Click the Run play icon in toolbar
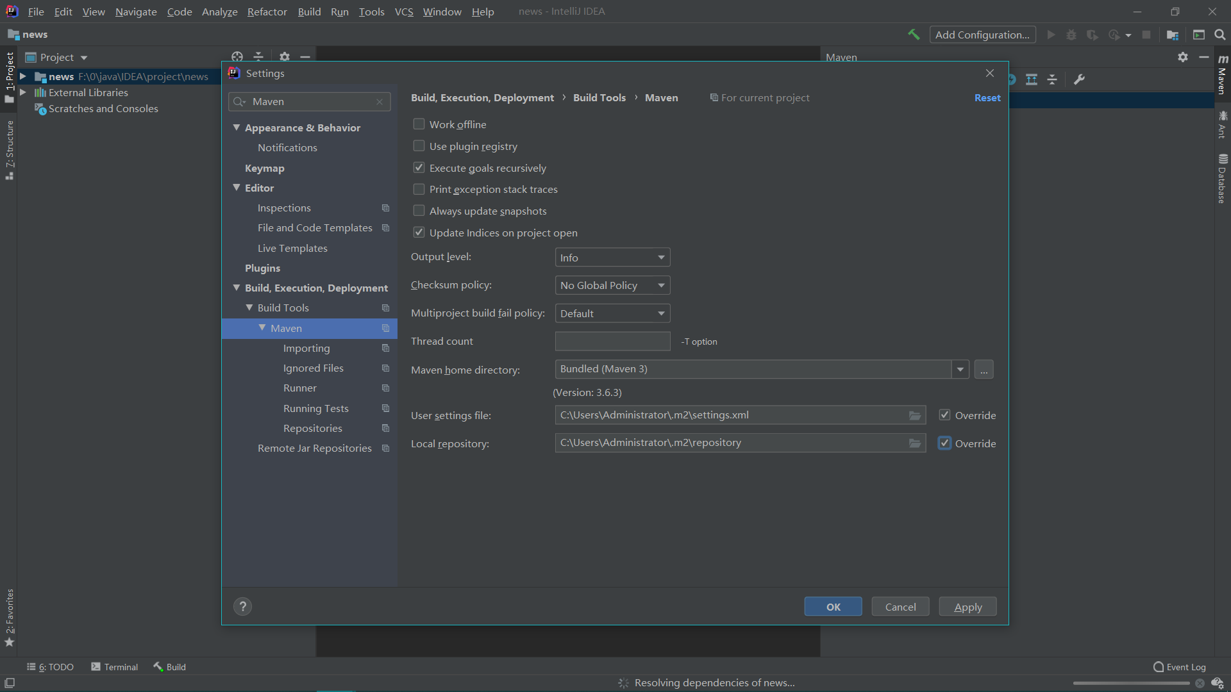1231x692 pixels. [x=1051, y=35]
